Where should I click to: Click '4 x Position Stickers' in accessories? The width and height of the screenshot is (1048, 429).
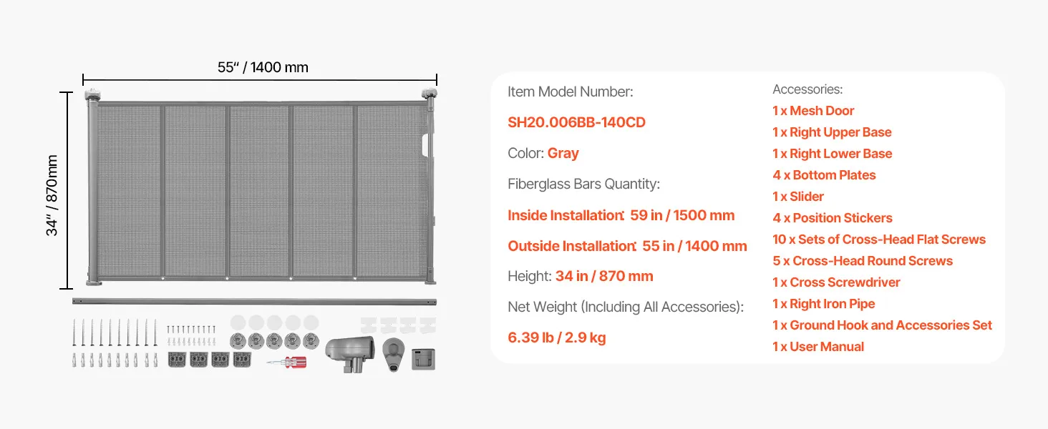click(832, 218)
